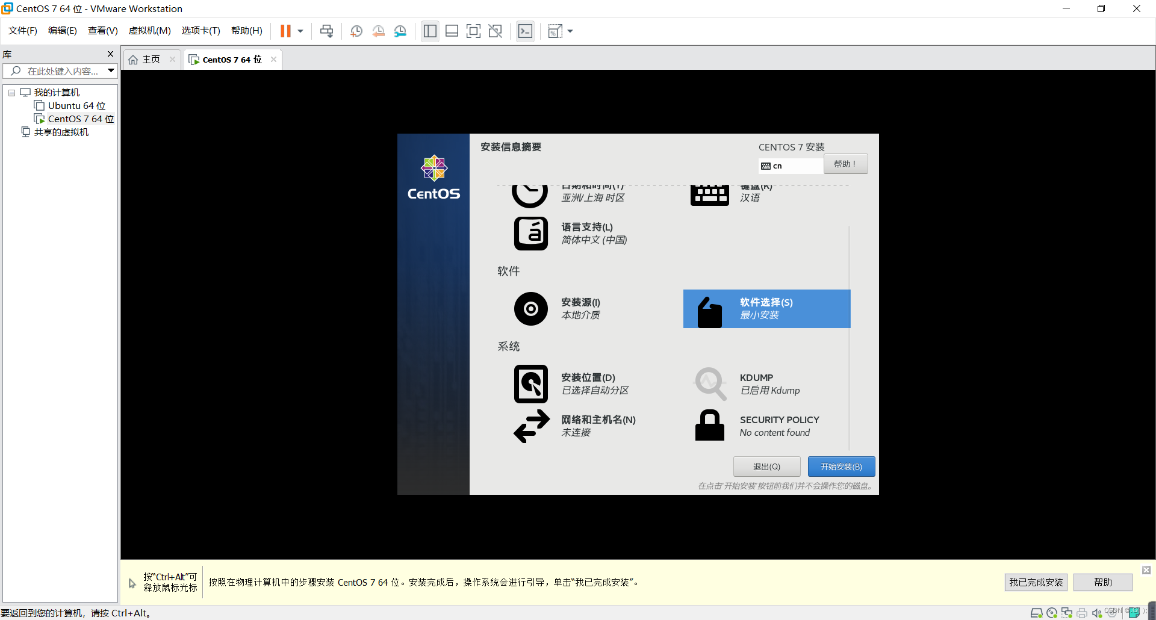This screenshot has height=620, width=1156.
Task: Open 安装位置(D) disk destination icon
Action: (x=531, y=384)
